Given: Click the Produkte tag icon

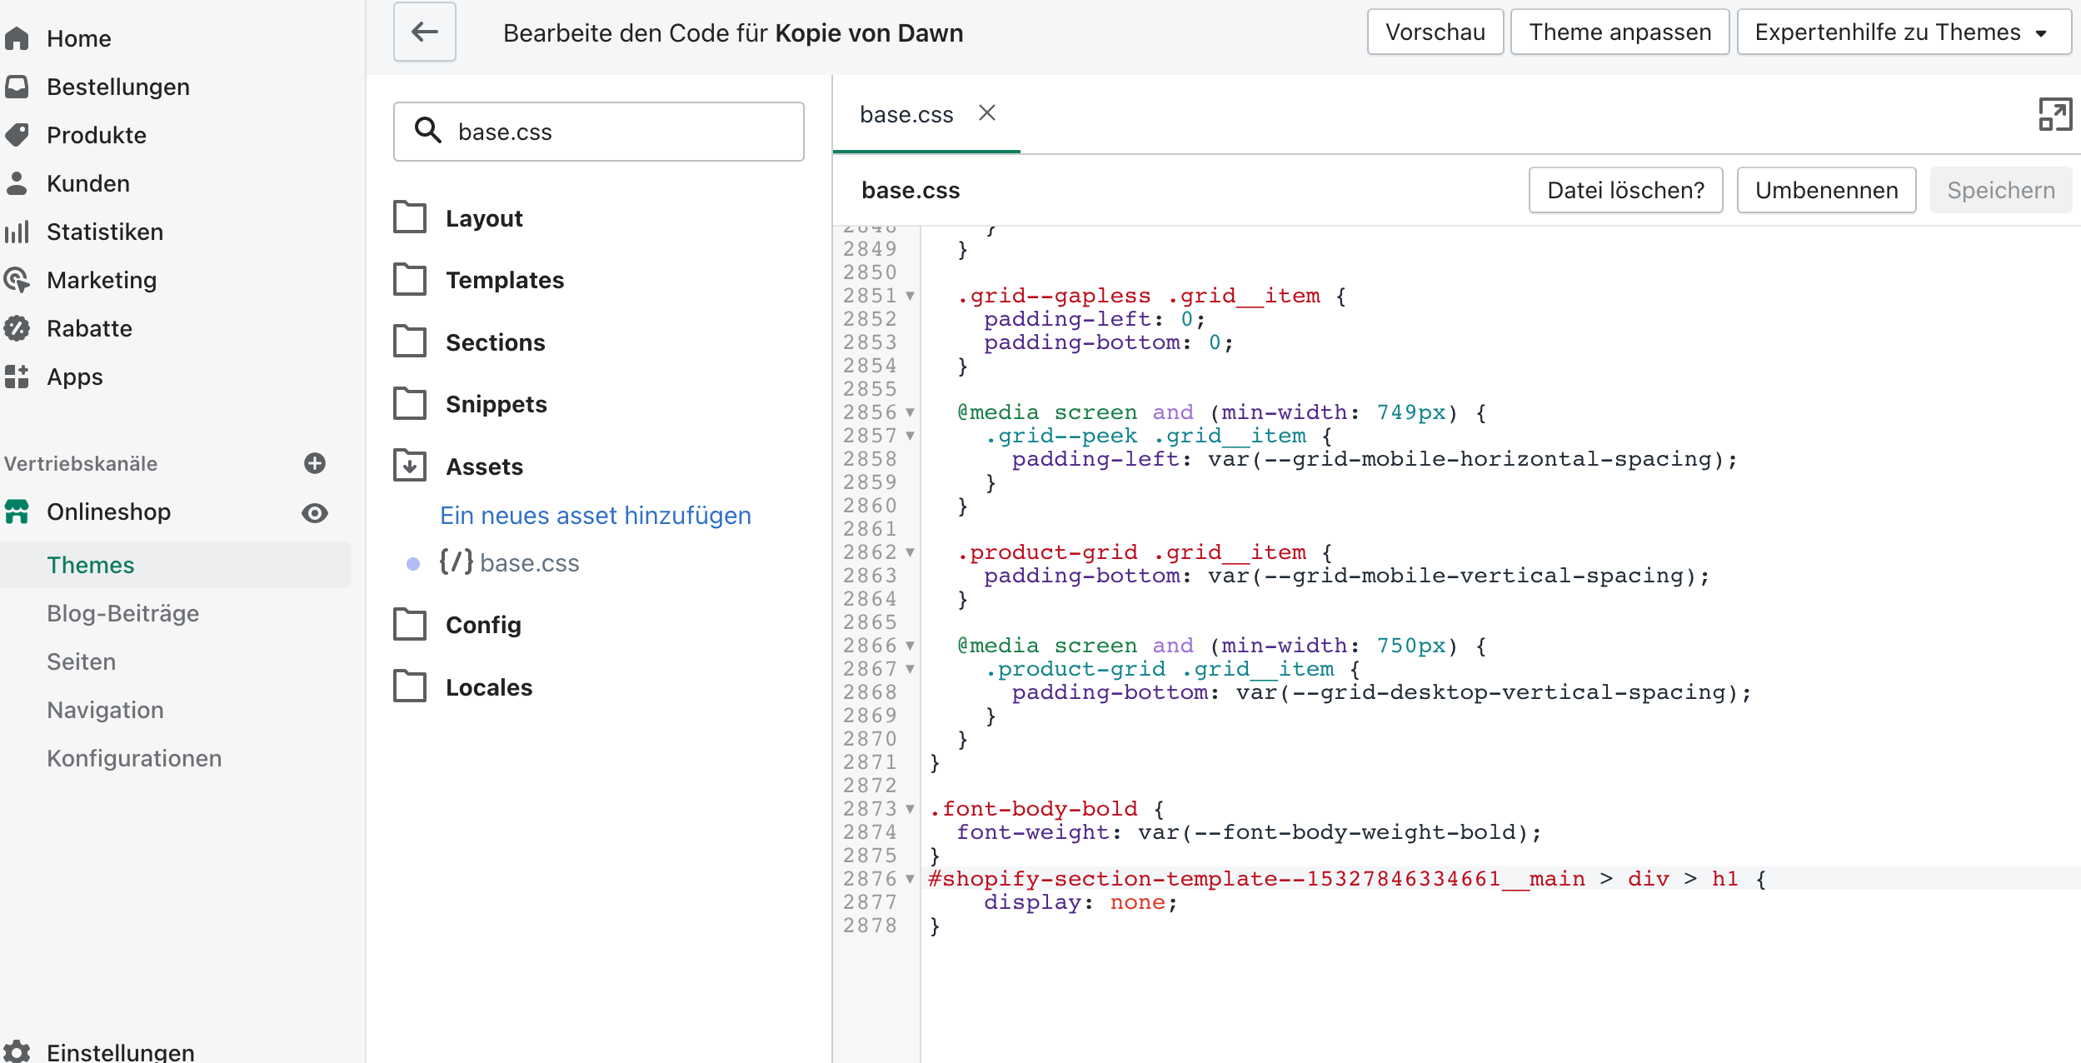Looking at the screenshot, I should (x=17, y=135).
